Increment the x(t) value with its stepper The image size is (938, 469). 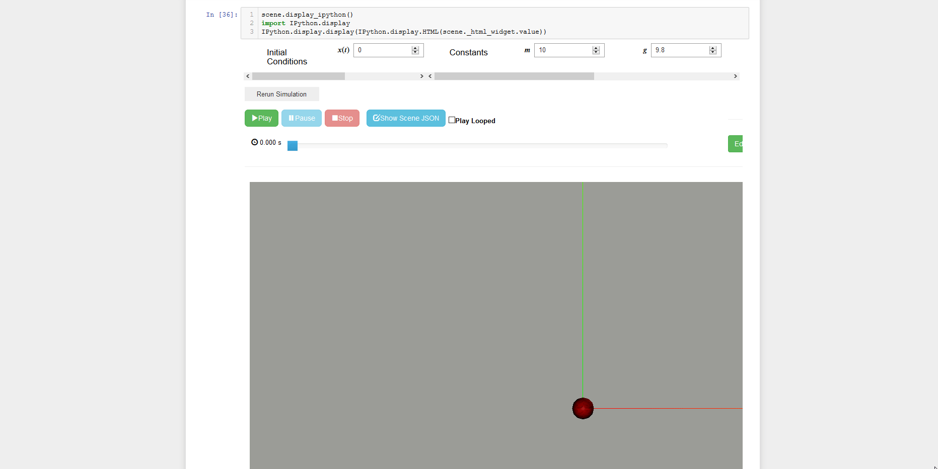pyautogui.click(x=415, y=47)
